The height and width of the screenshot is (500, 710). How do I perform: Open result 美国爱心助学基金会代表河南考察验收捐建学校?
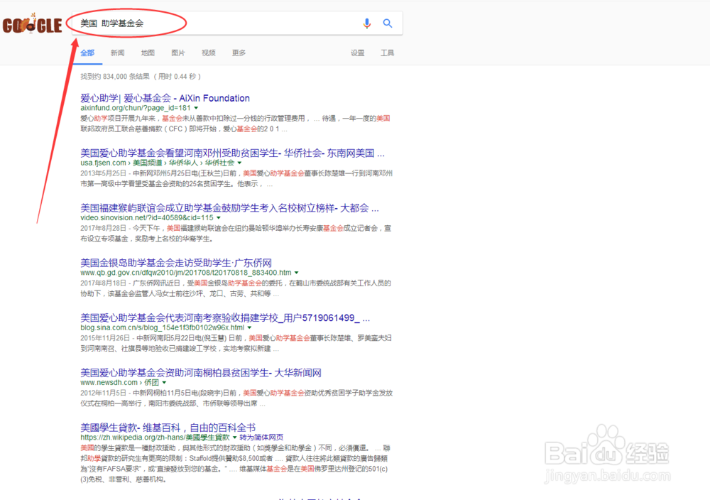click(225, 317)
